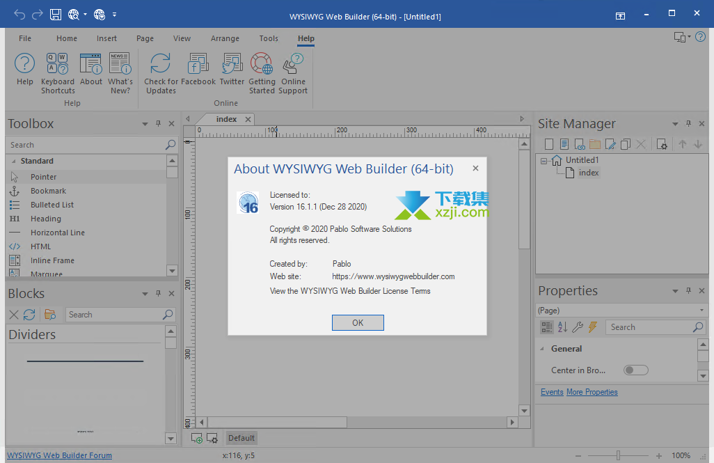Collapse the Untitled1 site tree node
Screen dimensions: 714x463
[x=544, y=160]
